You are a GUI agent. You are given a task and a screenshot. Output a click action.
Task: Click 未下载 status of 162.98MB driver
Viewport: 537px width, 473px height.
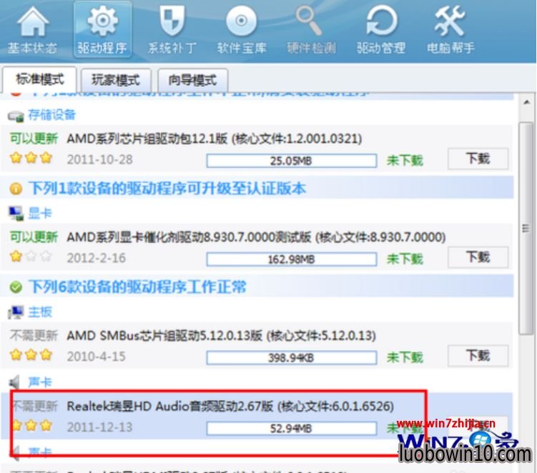pyautogui.click(x=405, y=259)
